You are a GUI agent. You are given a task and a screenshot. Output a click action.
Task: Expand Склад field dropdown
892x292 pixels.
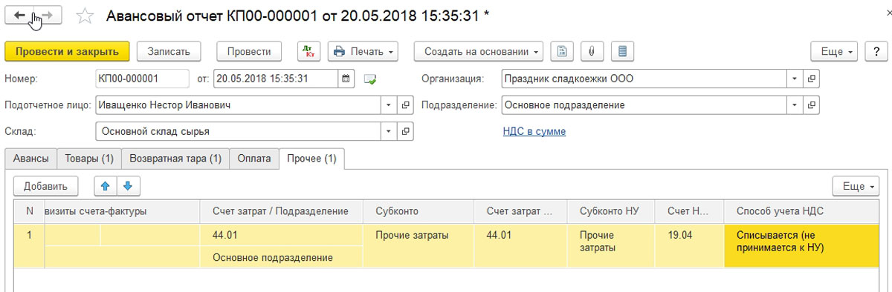(x=388, y=132)
